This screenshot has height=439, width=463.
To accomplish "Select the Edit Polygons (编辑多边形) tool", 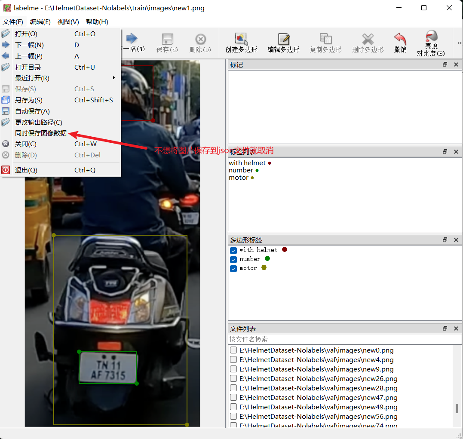I will coord(283,43).
